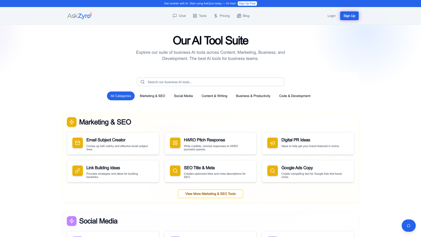Click the Digital PR Ideas megaphone icon

pos(273,143)
